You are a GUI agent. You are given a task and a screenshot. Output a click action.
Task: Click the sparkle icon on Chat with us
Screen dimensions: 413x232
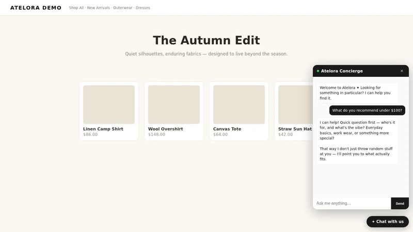coord(373,222)
